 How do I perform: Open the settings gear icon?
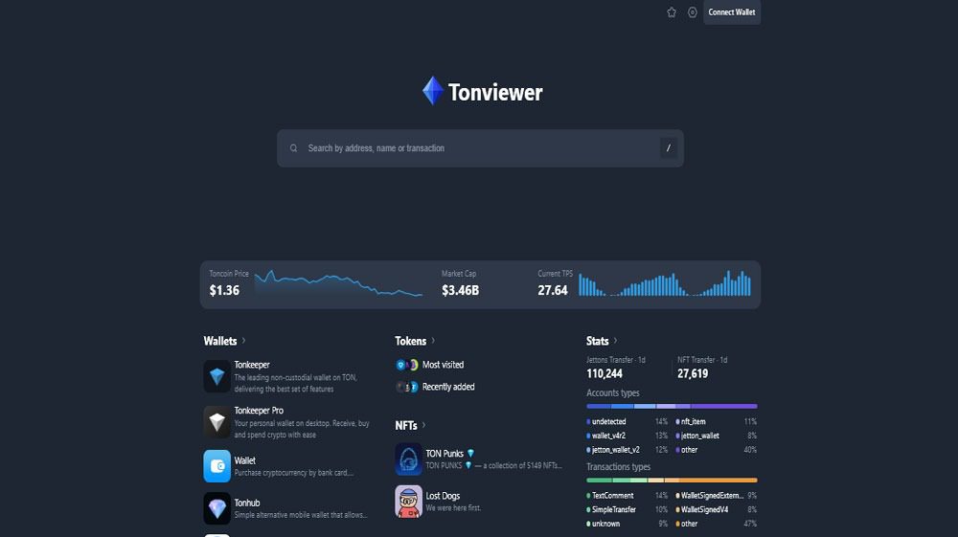click(693, 12)
